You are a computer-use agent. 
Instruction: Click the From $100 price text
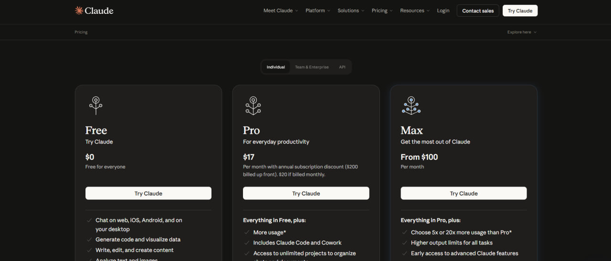(419, 157)
